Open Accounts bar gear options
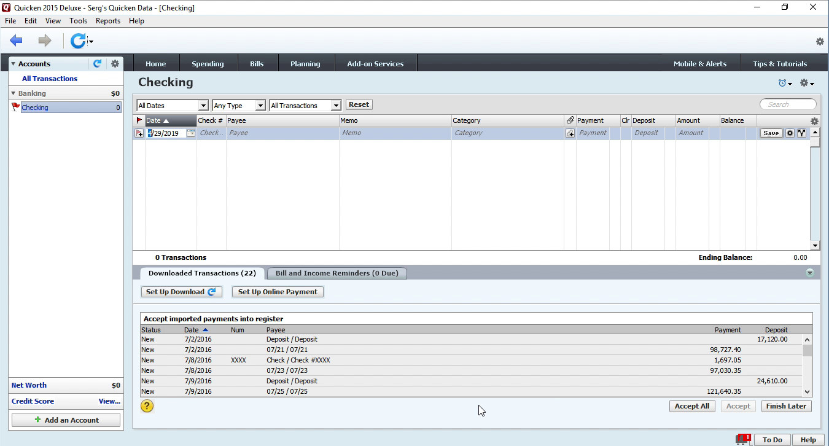This screenshot has width=829, height=446. tap(115, 63)
